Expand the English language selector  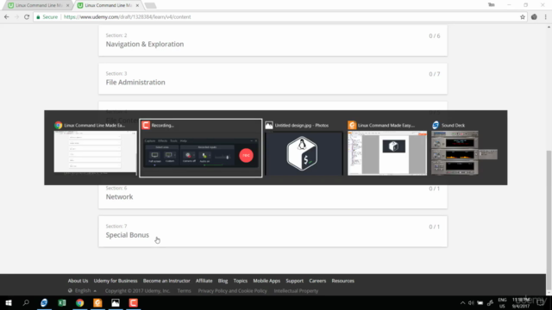[x=83, y=291]
